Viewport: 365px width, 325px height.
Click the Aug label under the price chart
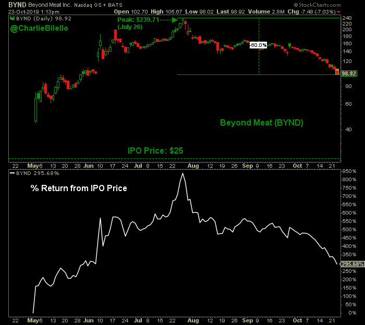click(x=193, y=166)
